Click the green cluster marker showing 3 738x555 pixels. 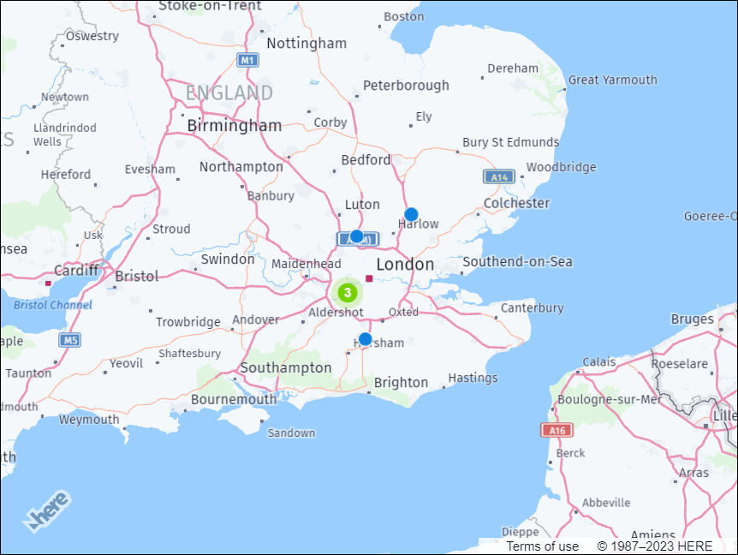(x=347, y=293)
